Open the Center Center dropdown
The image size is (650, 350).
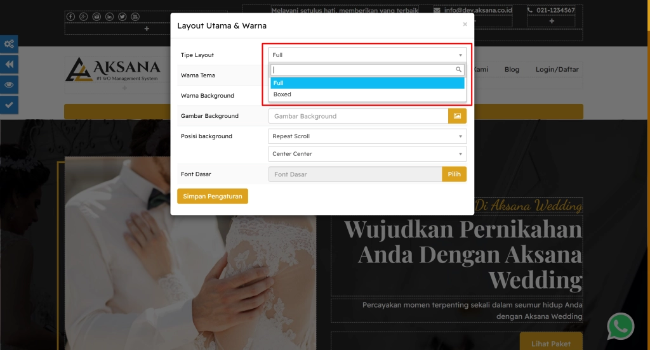(x=368, y=153)
